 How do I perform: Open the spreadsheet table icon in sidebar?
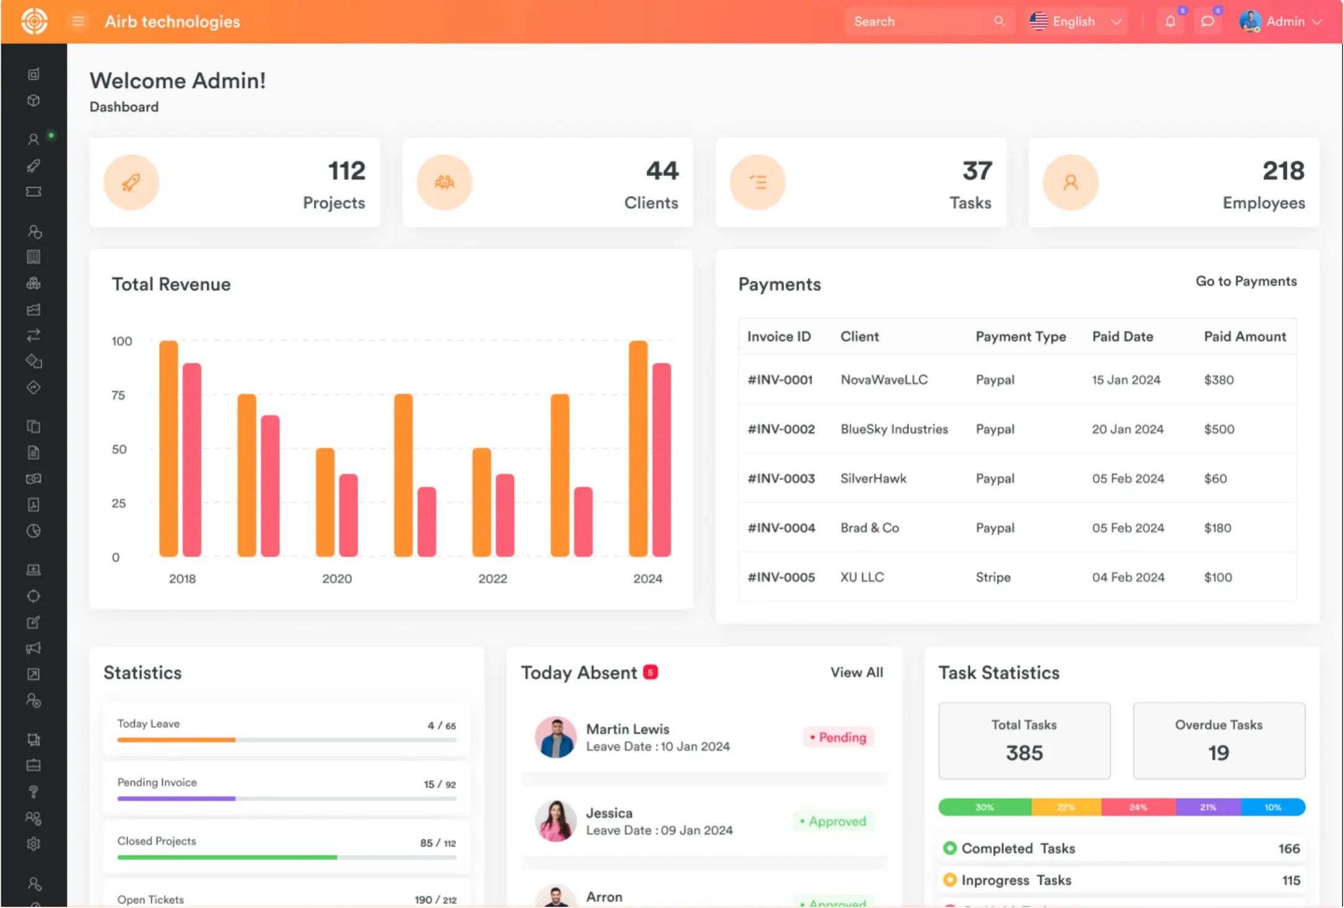pos(33,256)
